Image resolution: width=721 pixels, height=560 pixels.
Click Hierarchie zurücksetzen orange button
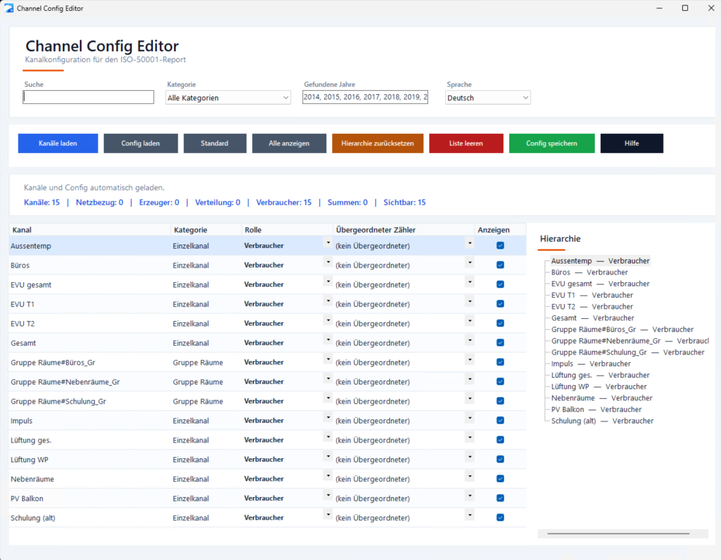[378, 143]
